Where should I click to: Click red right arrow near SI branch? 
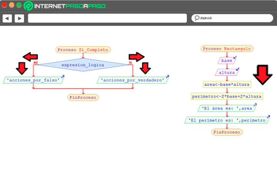click(x=136, y=57)
